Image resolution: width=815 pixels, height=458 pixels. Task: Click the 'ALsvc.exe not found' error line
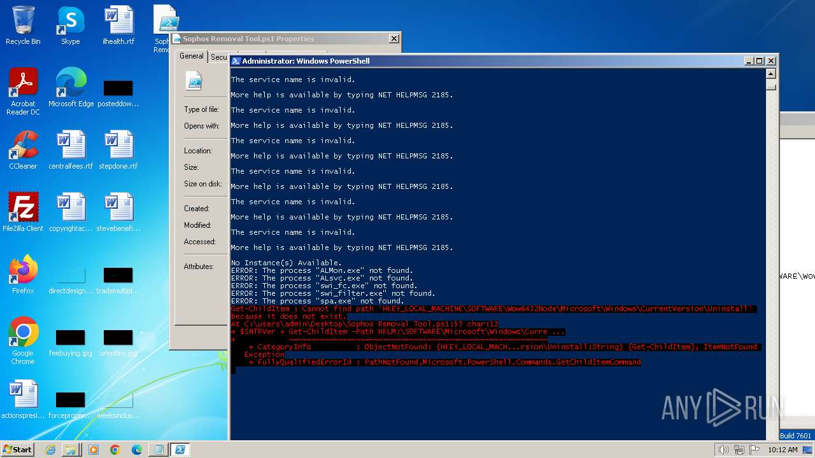click(x=322, y=278)
